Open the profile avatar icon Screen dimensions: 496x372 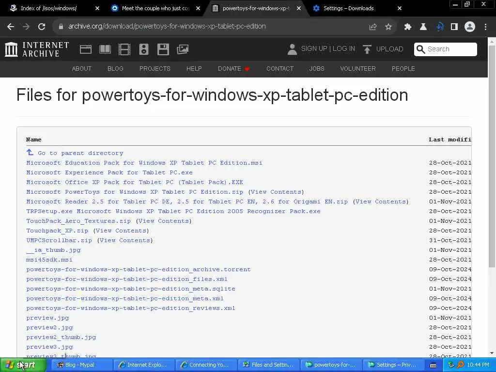click(470, 27)
